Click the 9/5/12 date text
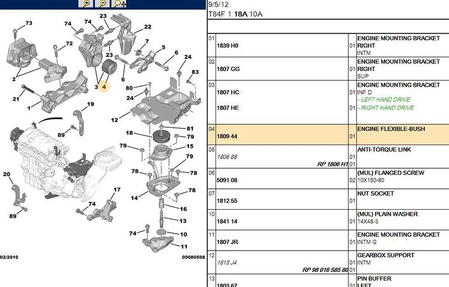Viewport: 449px width, 287px height. (218, 4)
